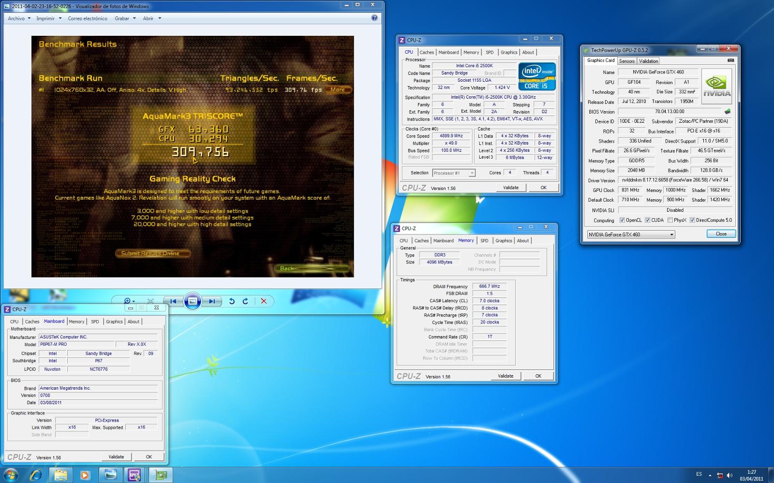Open the Imprimir menu dropdown
Image resolution: width=774 pixels, height=483 pixels.
pyautogui.click(x=49, y=18)
